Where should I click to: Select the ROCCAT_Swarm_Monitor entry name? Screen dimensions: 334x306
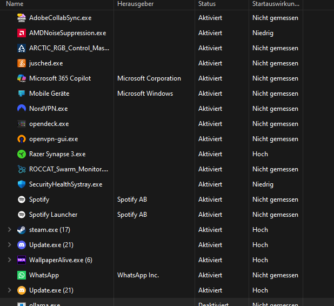(69, 169)
